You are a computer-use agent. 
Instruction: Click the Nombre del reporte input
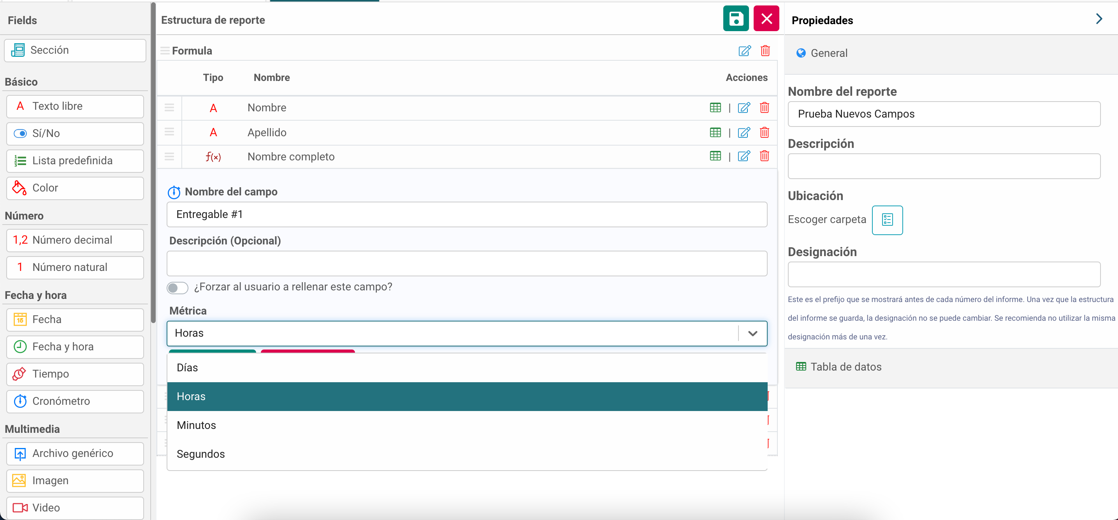click(944, 114)
